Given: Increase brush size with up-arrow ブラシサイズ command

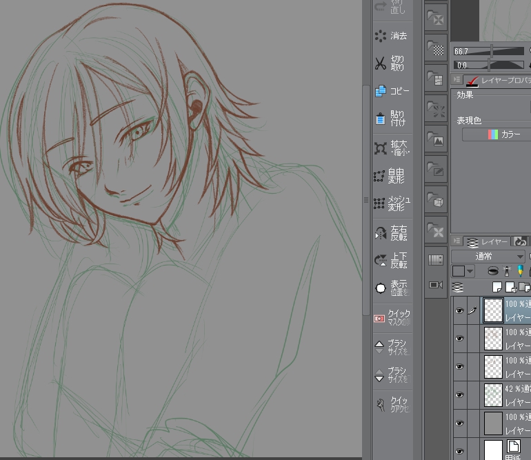Looking at the screenshot, I should pos(392,347).
